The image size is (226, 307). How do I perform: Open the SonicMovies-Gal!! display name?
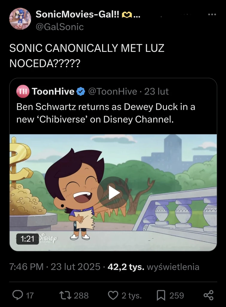77,14
